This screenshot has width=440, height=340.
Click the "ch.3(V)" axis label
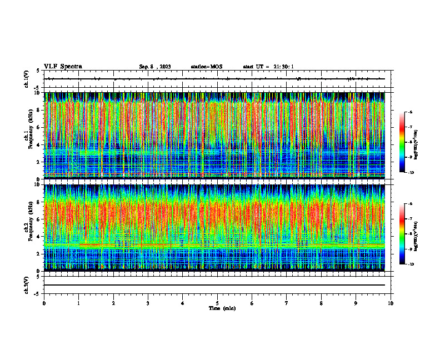[x=27, y=285]
